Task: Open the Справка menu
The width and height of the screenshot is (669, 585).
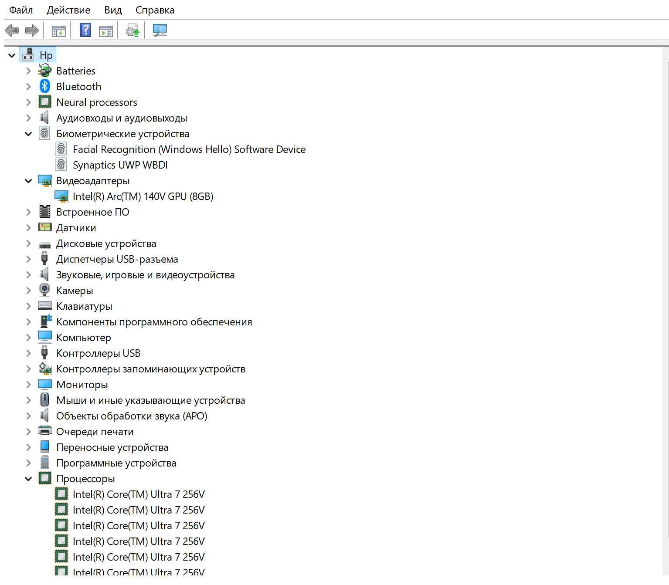Action: [155, 10]
